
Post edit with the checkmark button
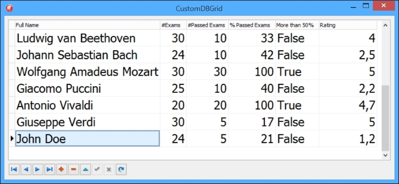[98, 169]
